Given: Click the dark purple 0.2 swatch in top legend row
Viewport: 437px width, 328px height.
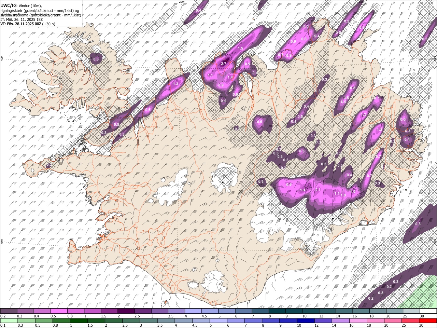Looking at the screenshot, I should click(9, 311).
